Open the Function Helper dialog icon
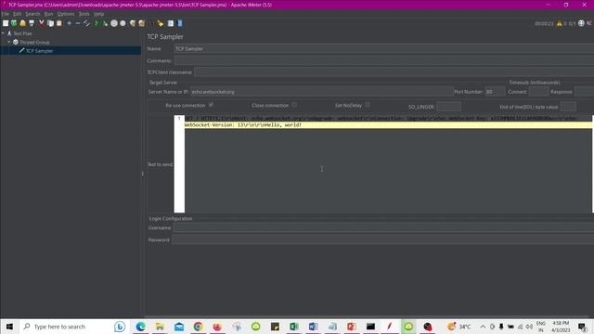Viewport: 594px width, 334px height. point(171,23)
